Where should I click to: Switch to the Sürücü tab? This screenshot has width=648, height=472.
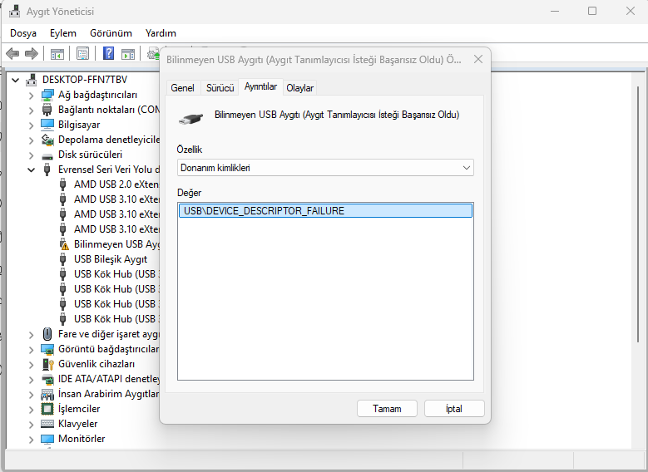click(220, 87)
